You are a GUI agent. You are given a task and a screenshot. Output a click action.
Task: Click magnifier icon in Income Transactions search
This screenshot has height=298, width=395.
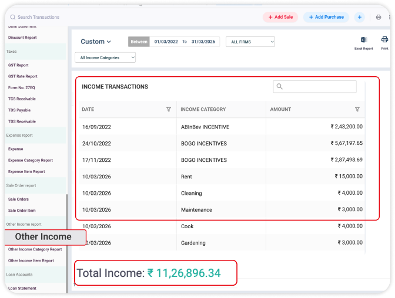tap(279, 86)
